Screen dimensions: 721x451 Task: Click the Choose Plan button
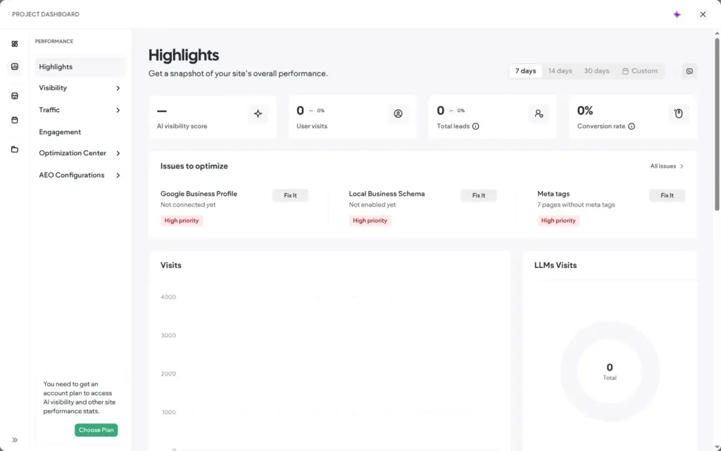point(96,430)
